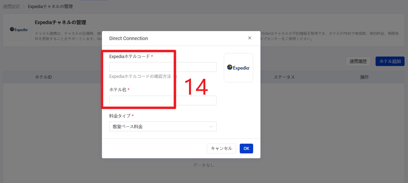The image size is (408, 183).
Task: Click the Expedia logo in the page header
Action: click(19, 30)
